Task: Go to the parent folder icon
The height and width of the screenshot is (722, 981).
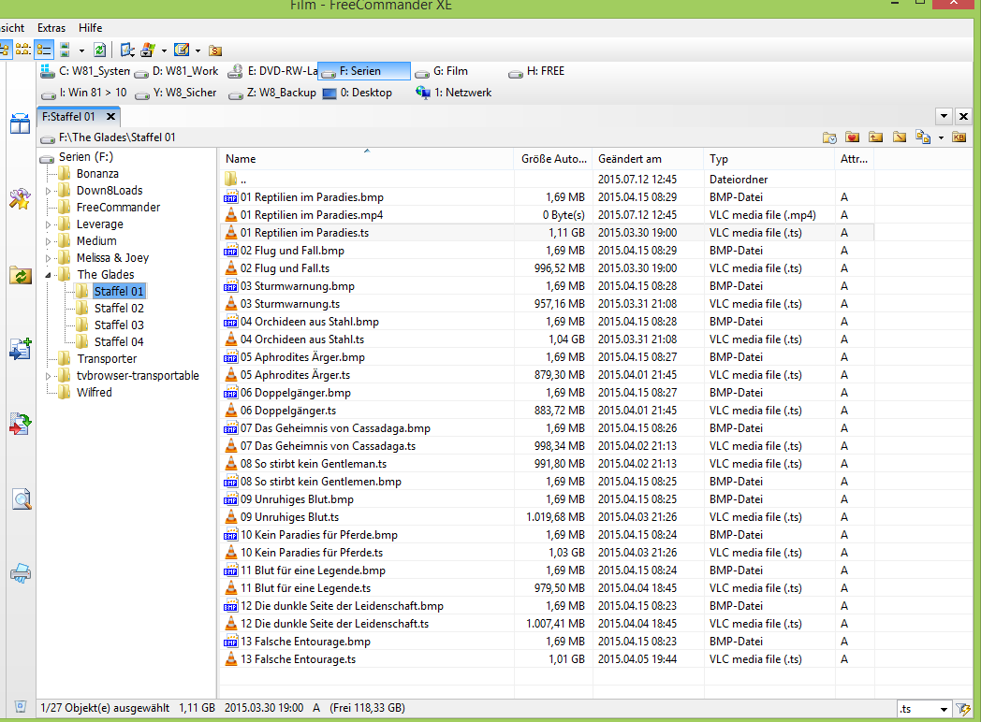Action: point(876,137)
